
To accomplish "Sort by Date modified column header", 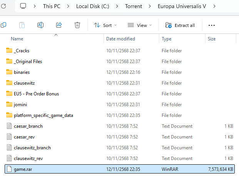I will (121, 39).
